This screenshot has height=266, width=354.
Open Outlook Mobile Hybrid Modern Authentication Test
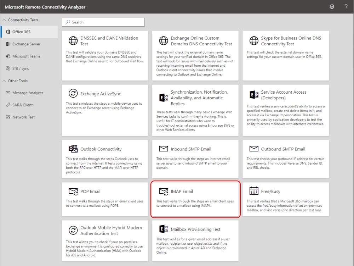tap(105, 241)
